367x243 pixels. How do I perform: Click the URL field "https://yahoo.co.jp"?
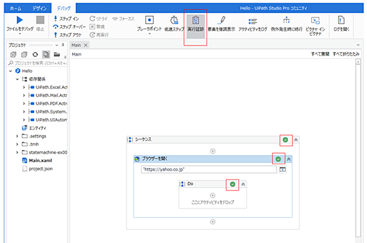point(209,169)
